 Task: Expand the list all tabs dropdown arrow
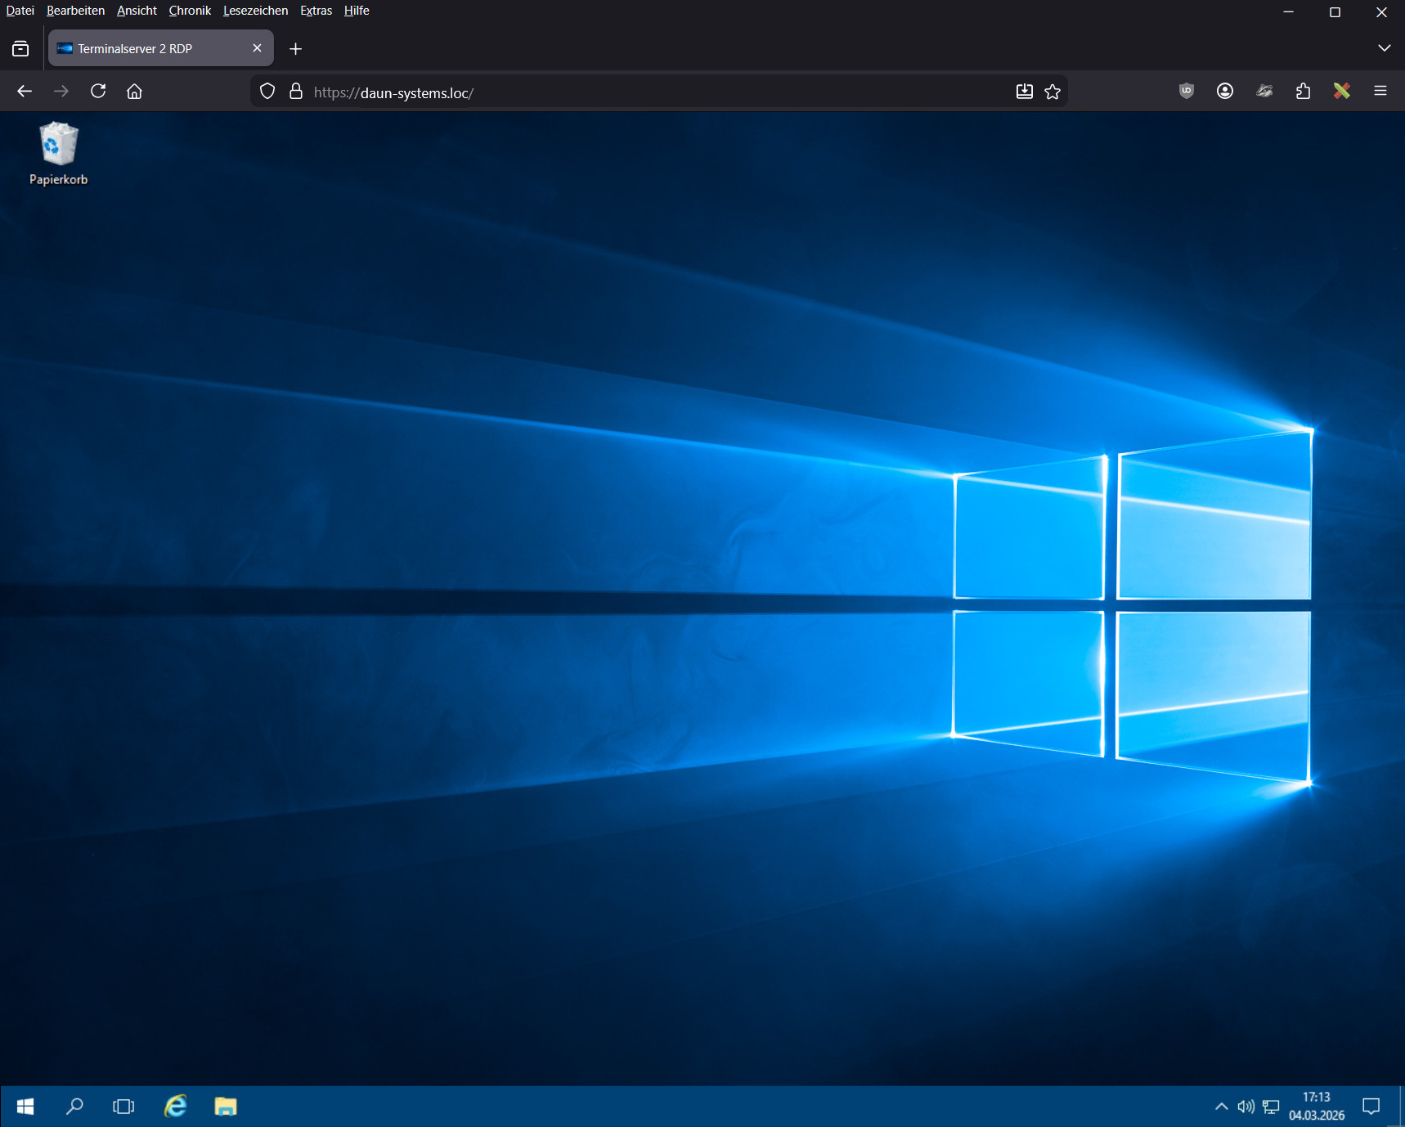[x=1384, y=48]
